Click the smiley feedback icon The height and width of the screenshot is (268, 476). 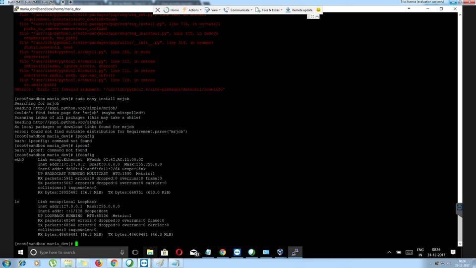pos(318,10)
